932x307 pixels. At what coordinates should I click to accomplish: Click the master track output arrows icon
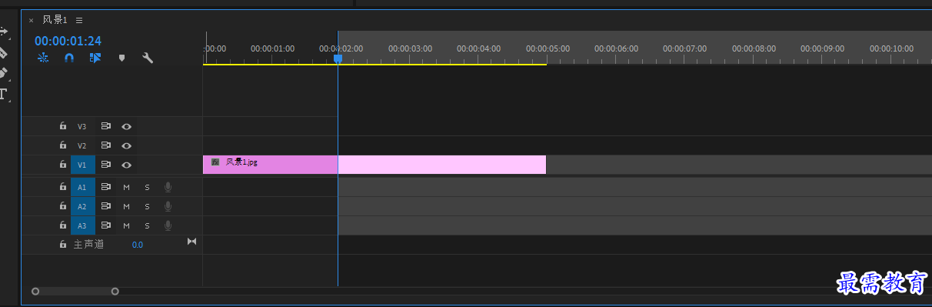point(191,242)
